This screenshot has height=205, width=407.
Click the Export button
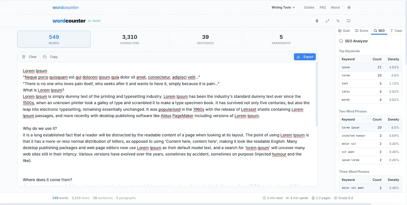[x=305, y=57]
